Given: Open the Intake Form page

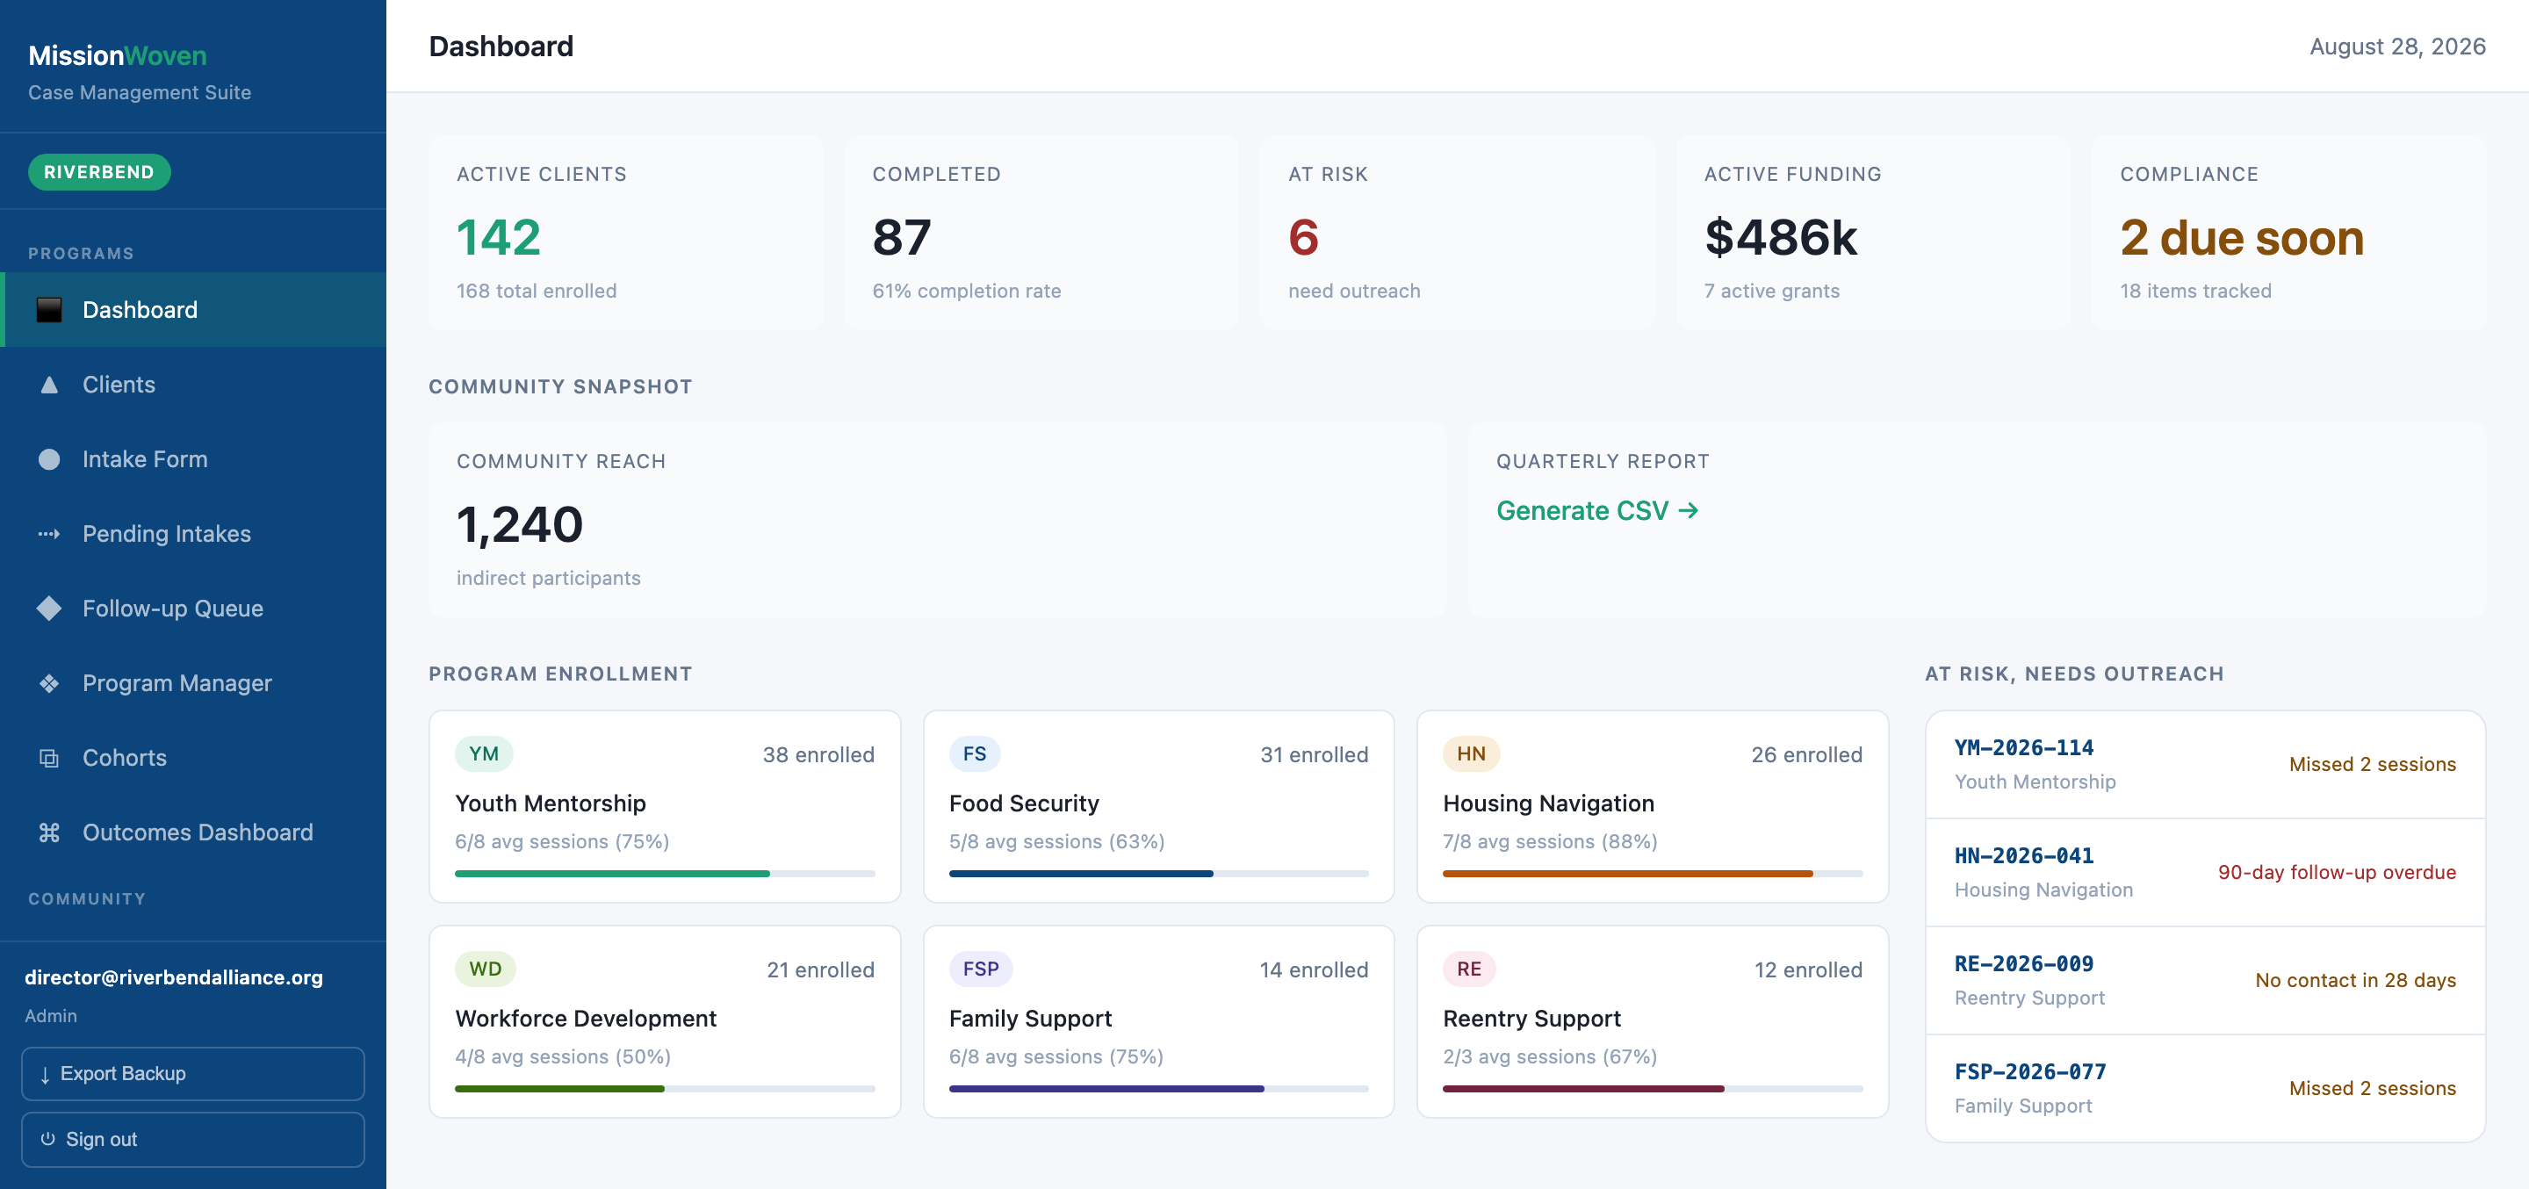Looking at the screenshot, I should [x=193, y=458].
